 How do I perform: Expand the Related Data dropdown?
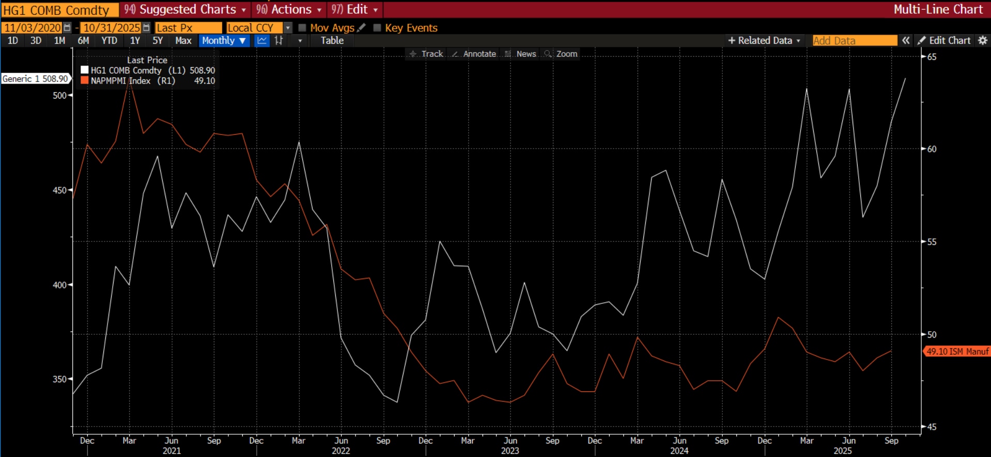764,41
